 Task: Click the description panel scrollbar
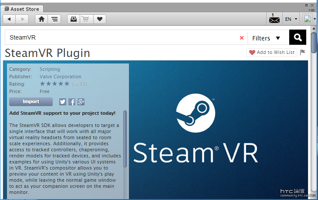[x=125, y=139]
